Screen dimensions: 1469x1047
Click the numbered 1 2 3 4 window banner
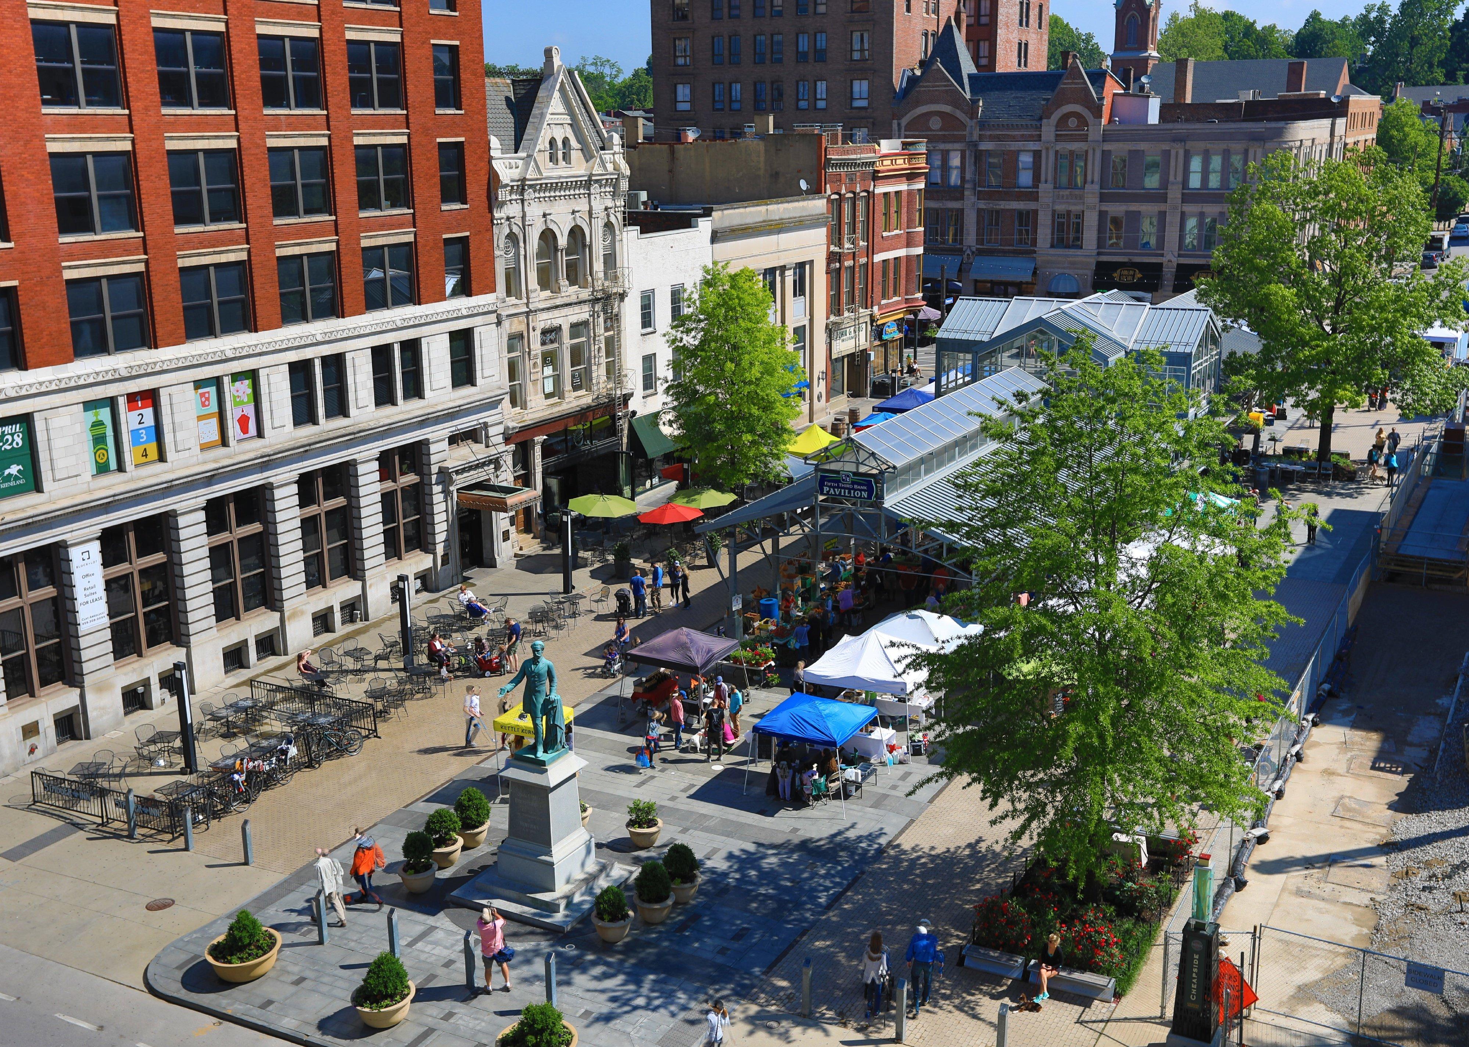tap(143, 428)
